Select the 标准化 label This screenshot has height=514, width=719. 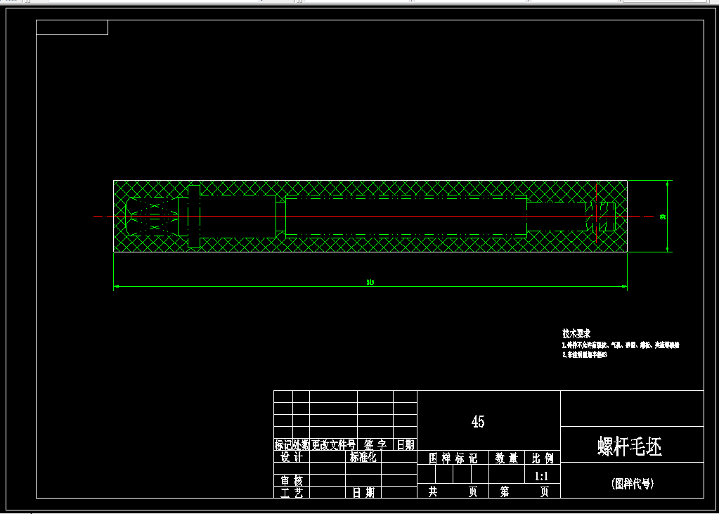point(363,457)
